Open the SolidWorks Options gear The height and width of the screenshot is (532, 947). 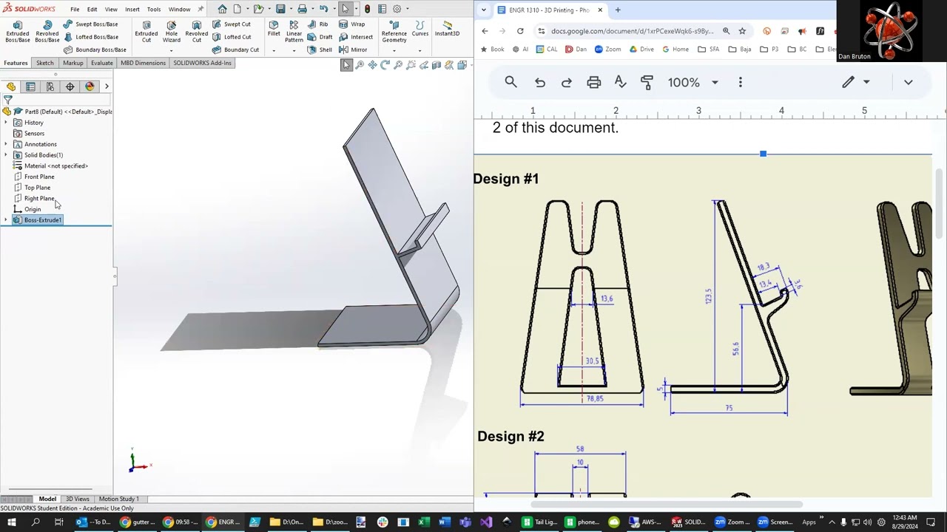(x=397, y=9)
